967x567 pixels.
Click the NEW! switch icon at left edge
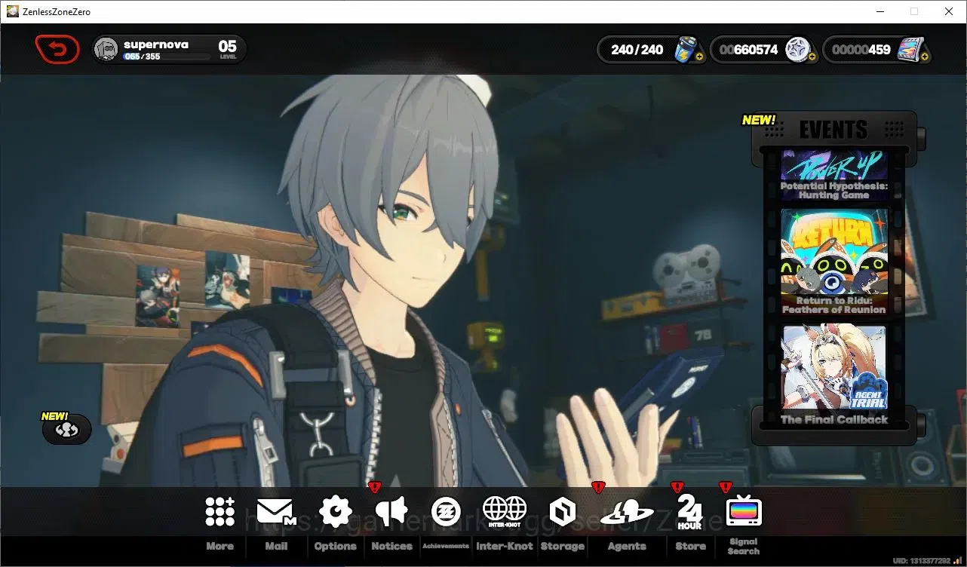(x=66, y=429)
